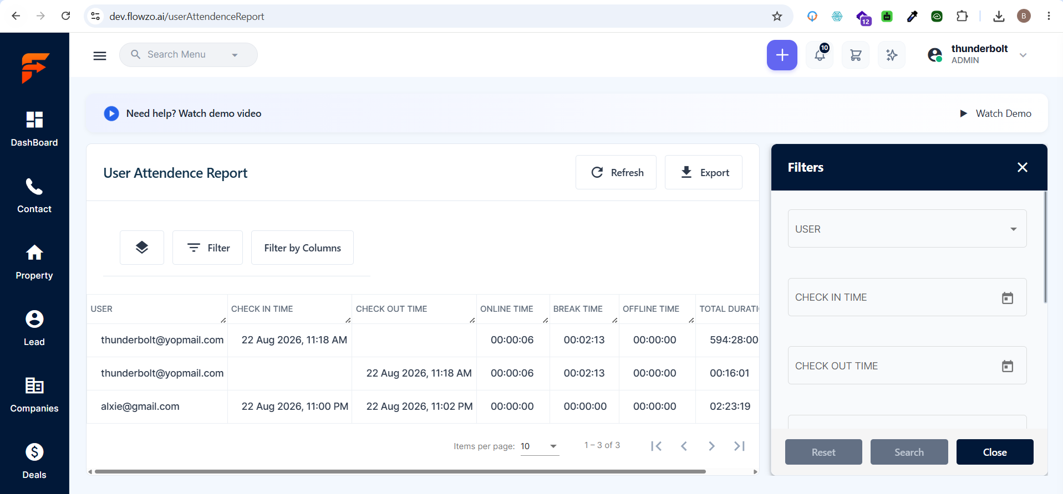Image resolution: width=1063 pixels, height=494 pixels.
Task: Click the layers icon button
Action: click(142, 248)
